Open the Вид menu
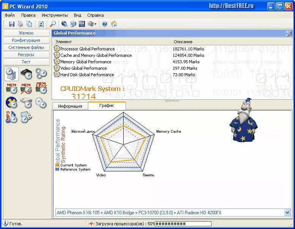This screenshot has width=295, height=229. pos(77,15)
